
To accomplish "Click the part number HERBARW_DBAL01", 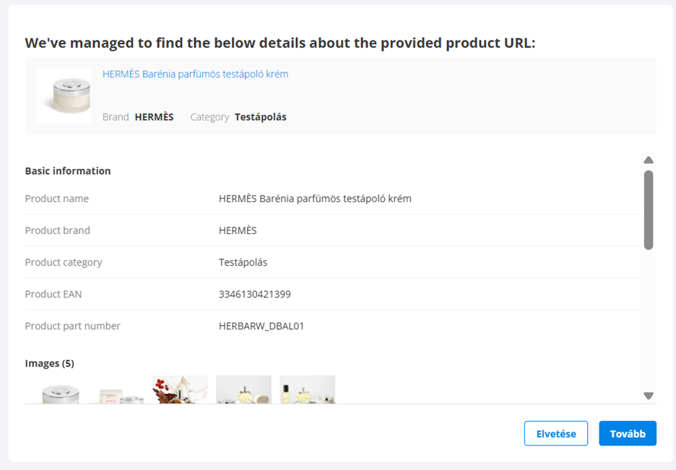I will [x=261, y=326].
